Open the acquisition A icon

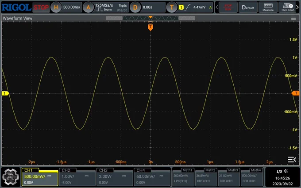88,7
